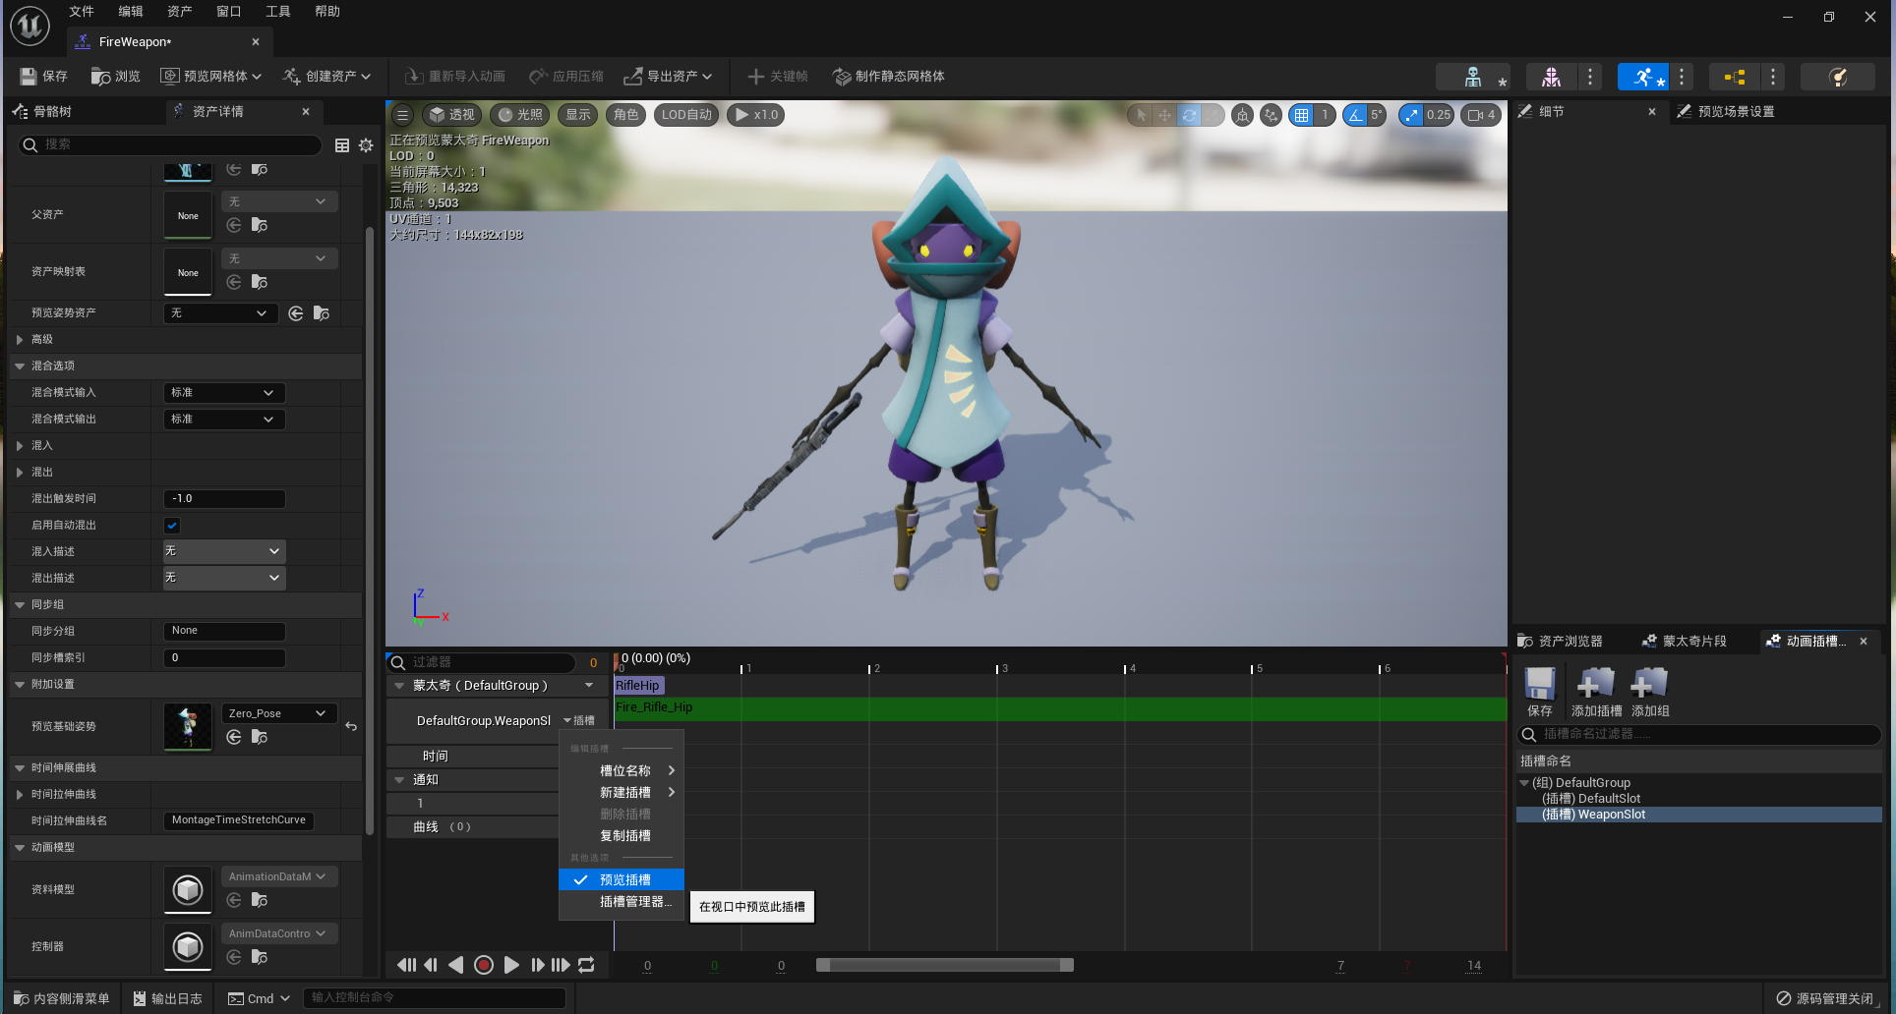1896x1014 pixels.
Task: Open the 导出资产 export asset dropdown
Action: pos(668,76)
